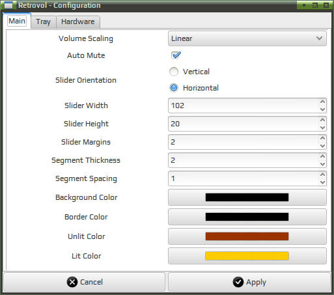
Task: Toggle the Auto Mute checkbox
Action: [x=176, y=55]
